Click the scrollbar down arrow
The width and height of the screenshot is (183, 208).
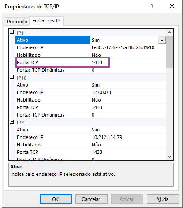pos(169,157)
